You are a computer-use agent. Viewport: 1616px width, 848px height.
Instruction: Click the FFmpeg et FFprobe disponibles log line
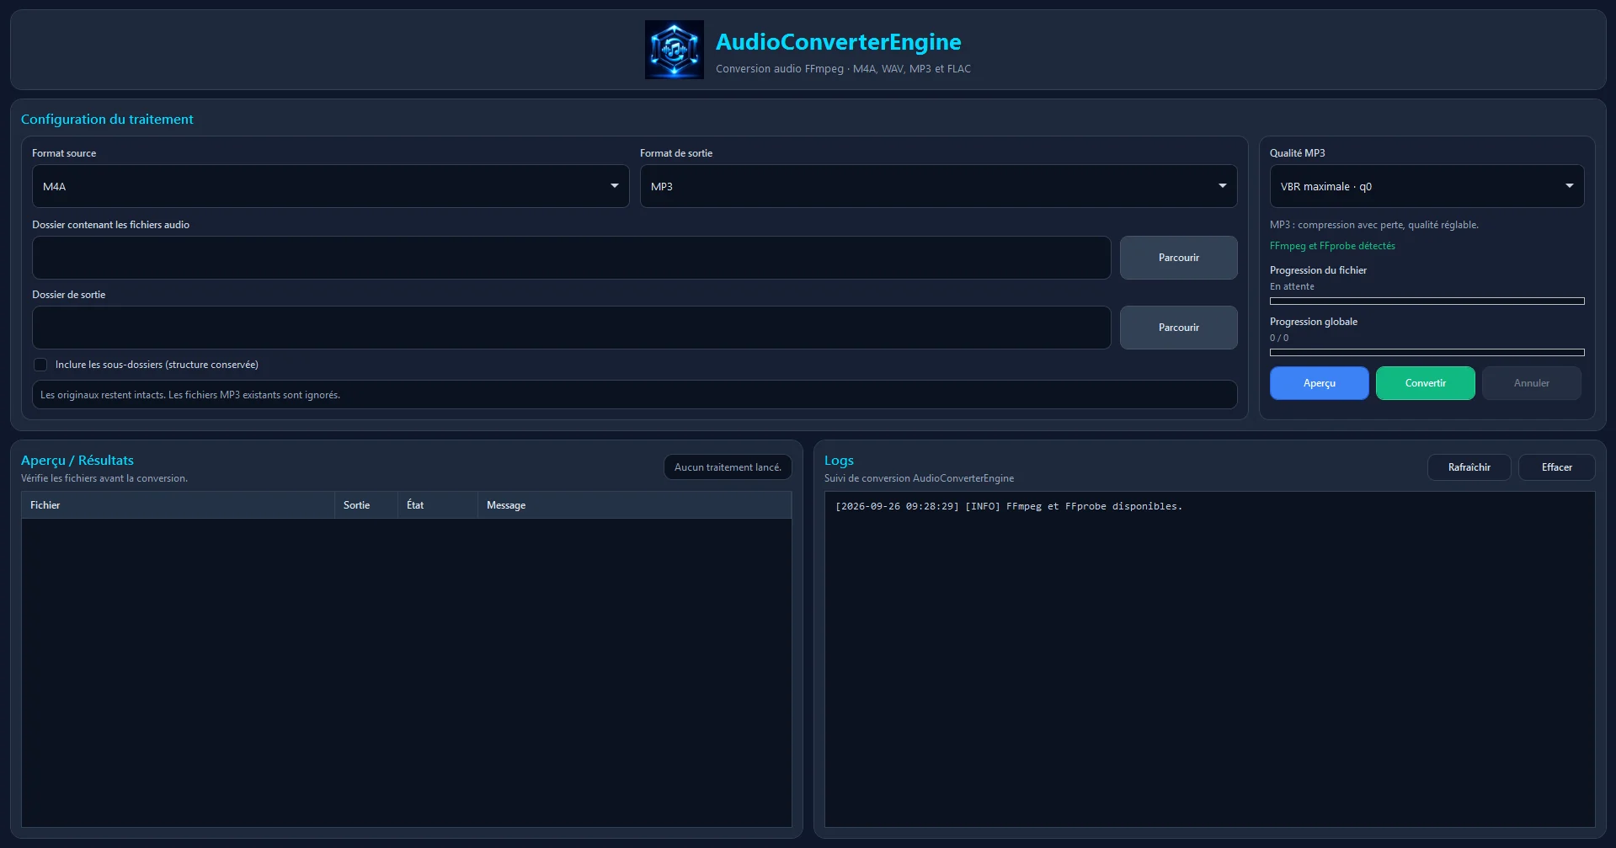coord(1009,506)
